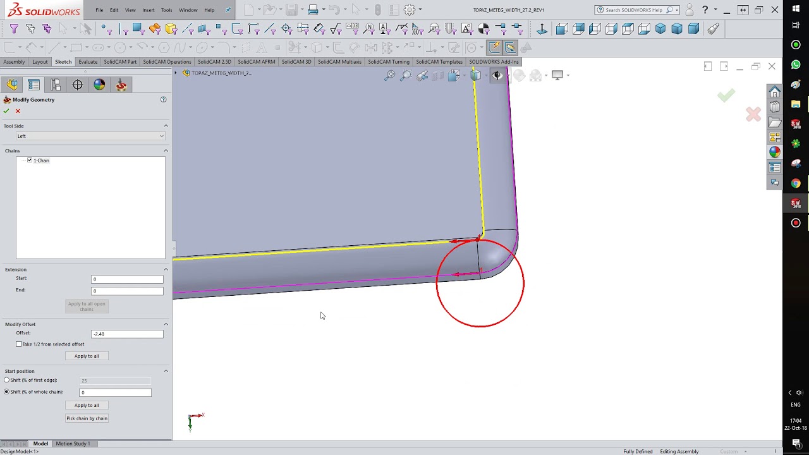Collapse the Extension section
The width and height of the screenshot is (809, 455).
[x=166, y=270]
